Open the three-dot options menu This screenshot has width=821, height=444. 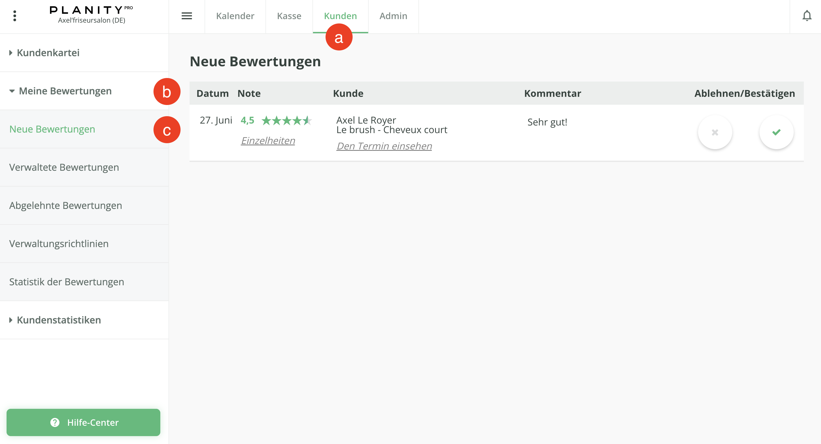pyautogui.click(x=15, y=16)
